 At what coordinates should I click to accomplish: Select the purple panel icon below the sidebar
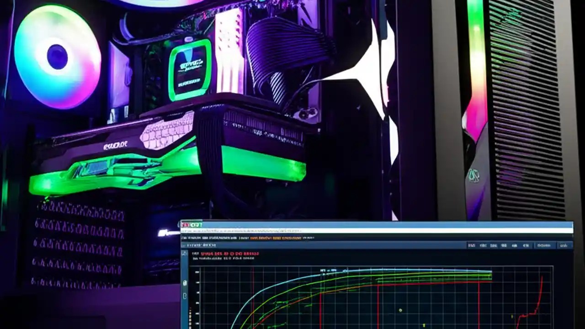pyautogui.click(x=185, y=295)
